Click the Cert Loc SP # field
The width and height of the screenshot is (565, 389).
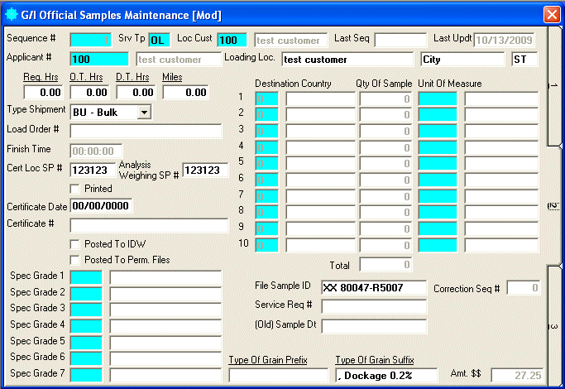[93, 170]
